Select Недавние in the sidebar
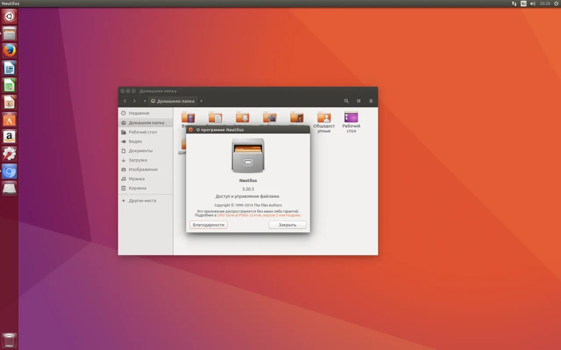 (x=146, y=113)
